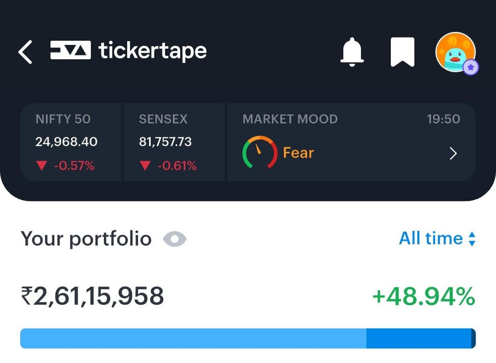This screenshot has height=363, width=496.
Task: Tap the +48.94% returns figure
Action: pos(423,297)
